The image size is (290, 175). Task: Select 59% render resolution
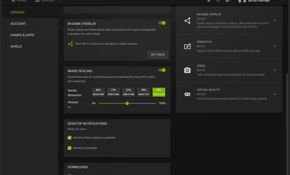(144, 92)
